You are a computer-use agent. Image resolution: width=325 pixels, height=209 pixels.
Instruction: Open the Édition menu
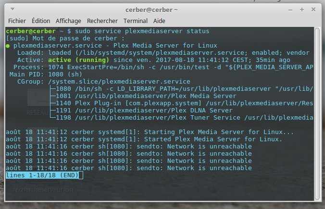(41, 21)
